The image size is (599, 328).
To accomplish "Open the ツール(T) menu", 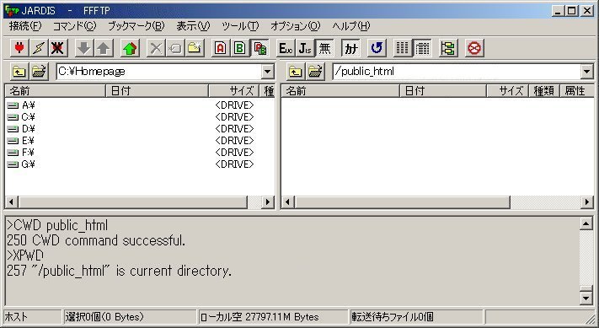I will click(x=240, y=26).
